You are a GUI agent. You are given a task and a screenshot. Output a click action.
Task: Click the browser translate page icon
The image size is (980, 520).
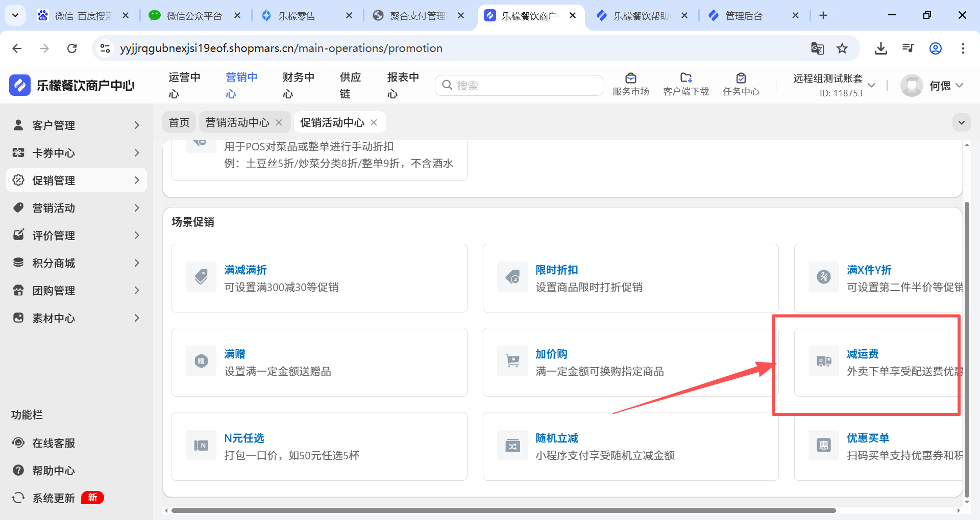[x=817, y=48]
